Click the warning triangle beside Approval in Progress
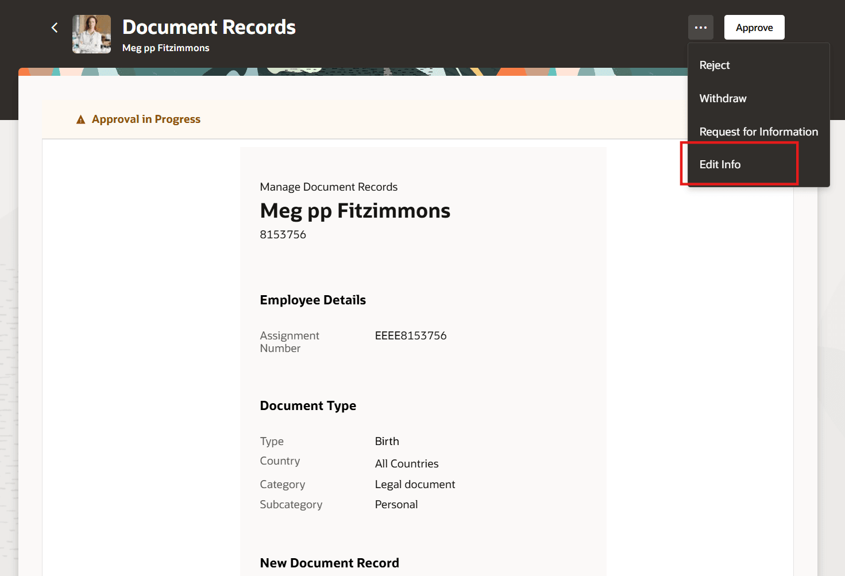Screen dimensions: 845x576 pyautogui.click(x=80, y=119)
